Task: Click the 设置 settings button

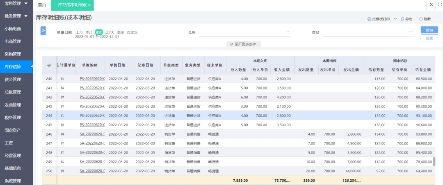Action: tap(429, 38)
